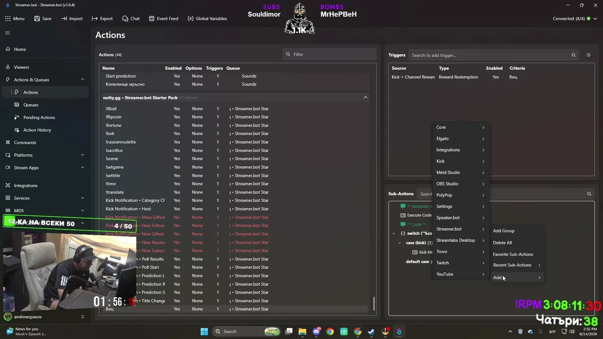603x339 pixels.
Task: Open the Import dialog
Action: [72, 18]
